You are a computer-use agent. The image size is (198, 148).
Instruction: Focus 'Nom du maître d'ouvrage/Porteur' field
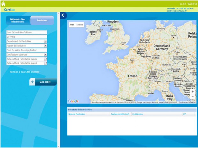coord(27,50)
